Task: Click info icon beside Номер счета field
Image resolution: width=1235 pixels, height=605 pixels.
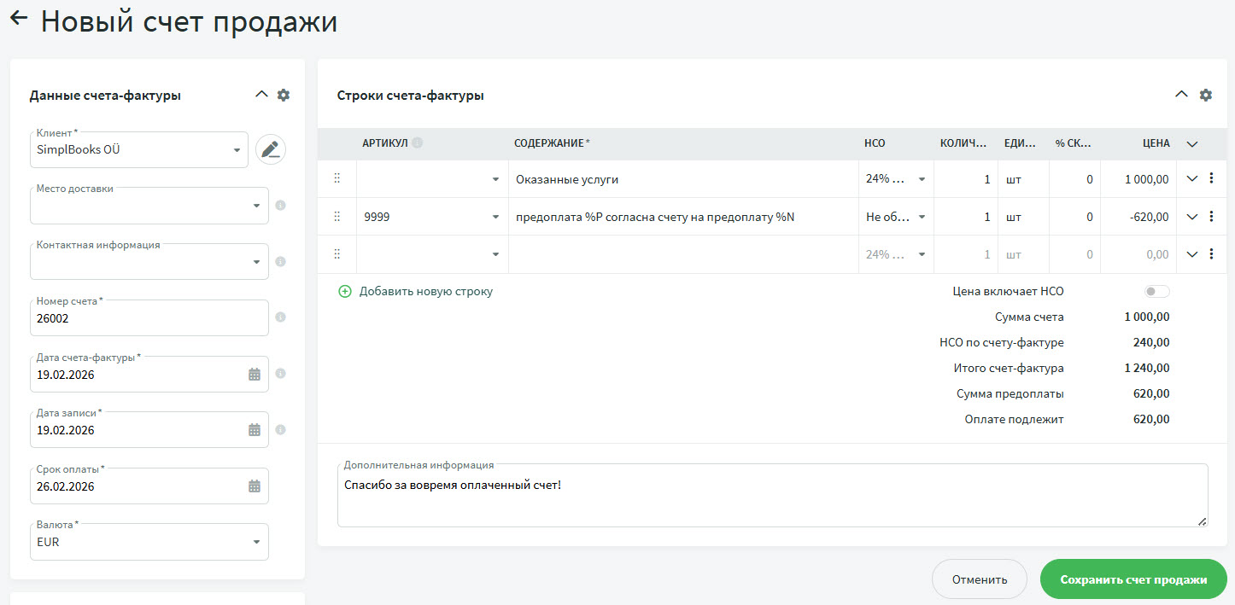Action: click(280, 317)
